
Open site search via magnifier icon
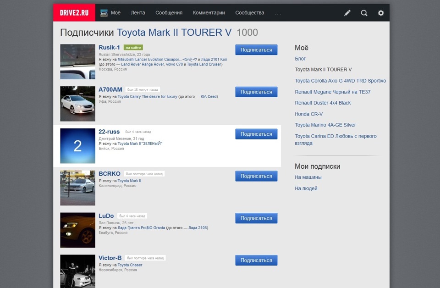coord(364,13)
